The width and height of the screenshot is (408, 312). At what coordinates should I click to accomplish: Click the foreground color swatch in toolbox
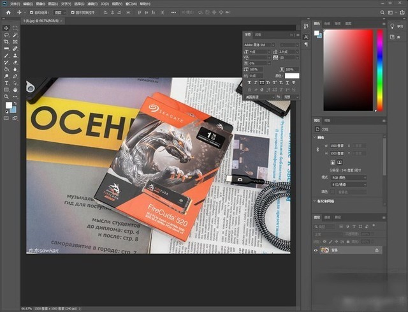[x=8, y=105]
